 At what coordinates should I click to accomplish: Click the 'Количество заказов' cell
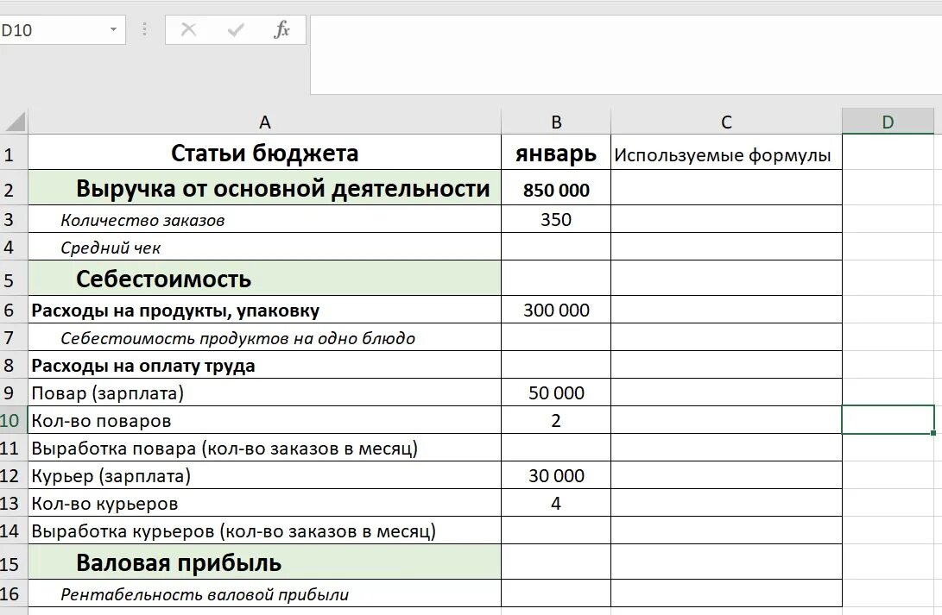tap(264, 220)
